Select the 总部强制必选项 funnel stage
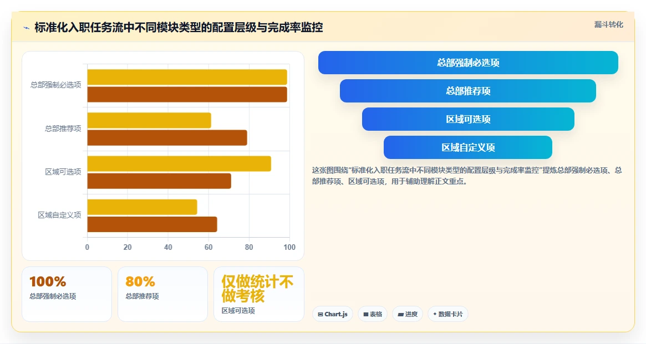The image size is (646, 344). (x=468, y=63)
